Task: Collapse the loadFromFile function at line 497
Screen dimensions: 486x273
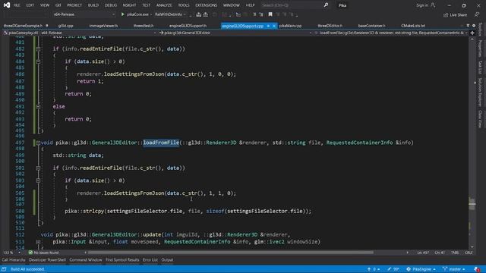Action: pos(38,143)
